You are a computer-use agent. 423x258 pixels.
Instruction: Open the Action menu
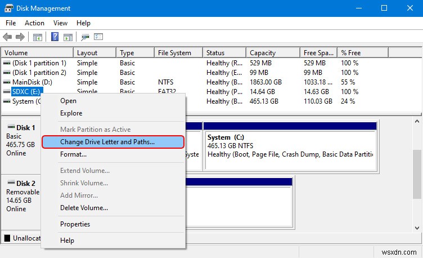(x=34, y=23)
